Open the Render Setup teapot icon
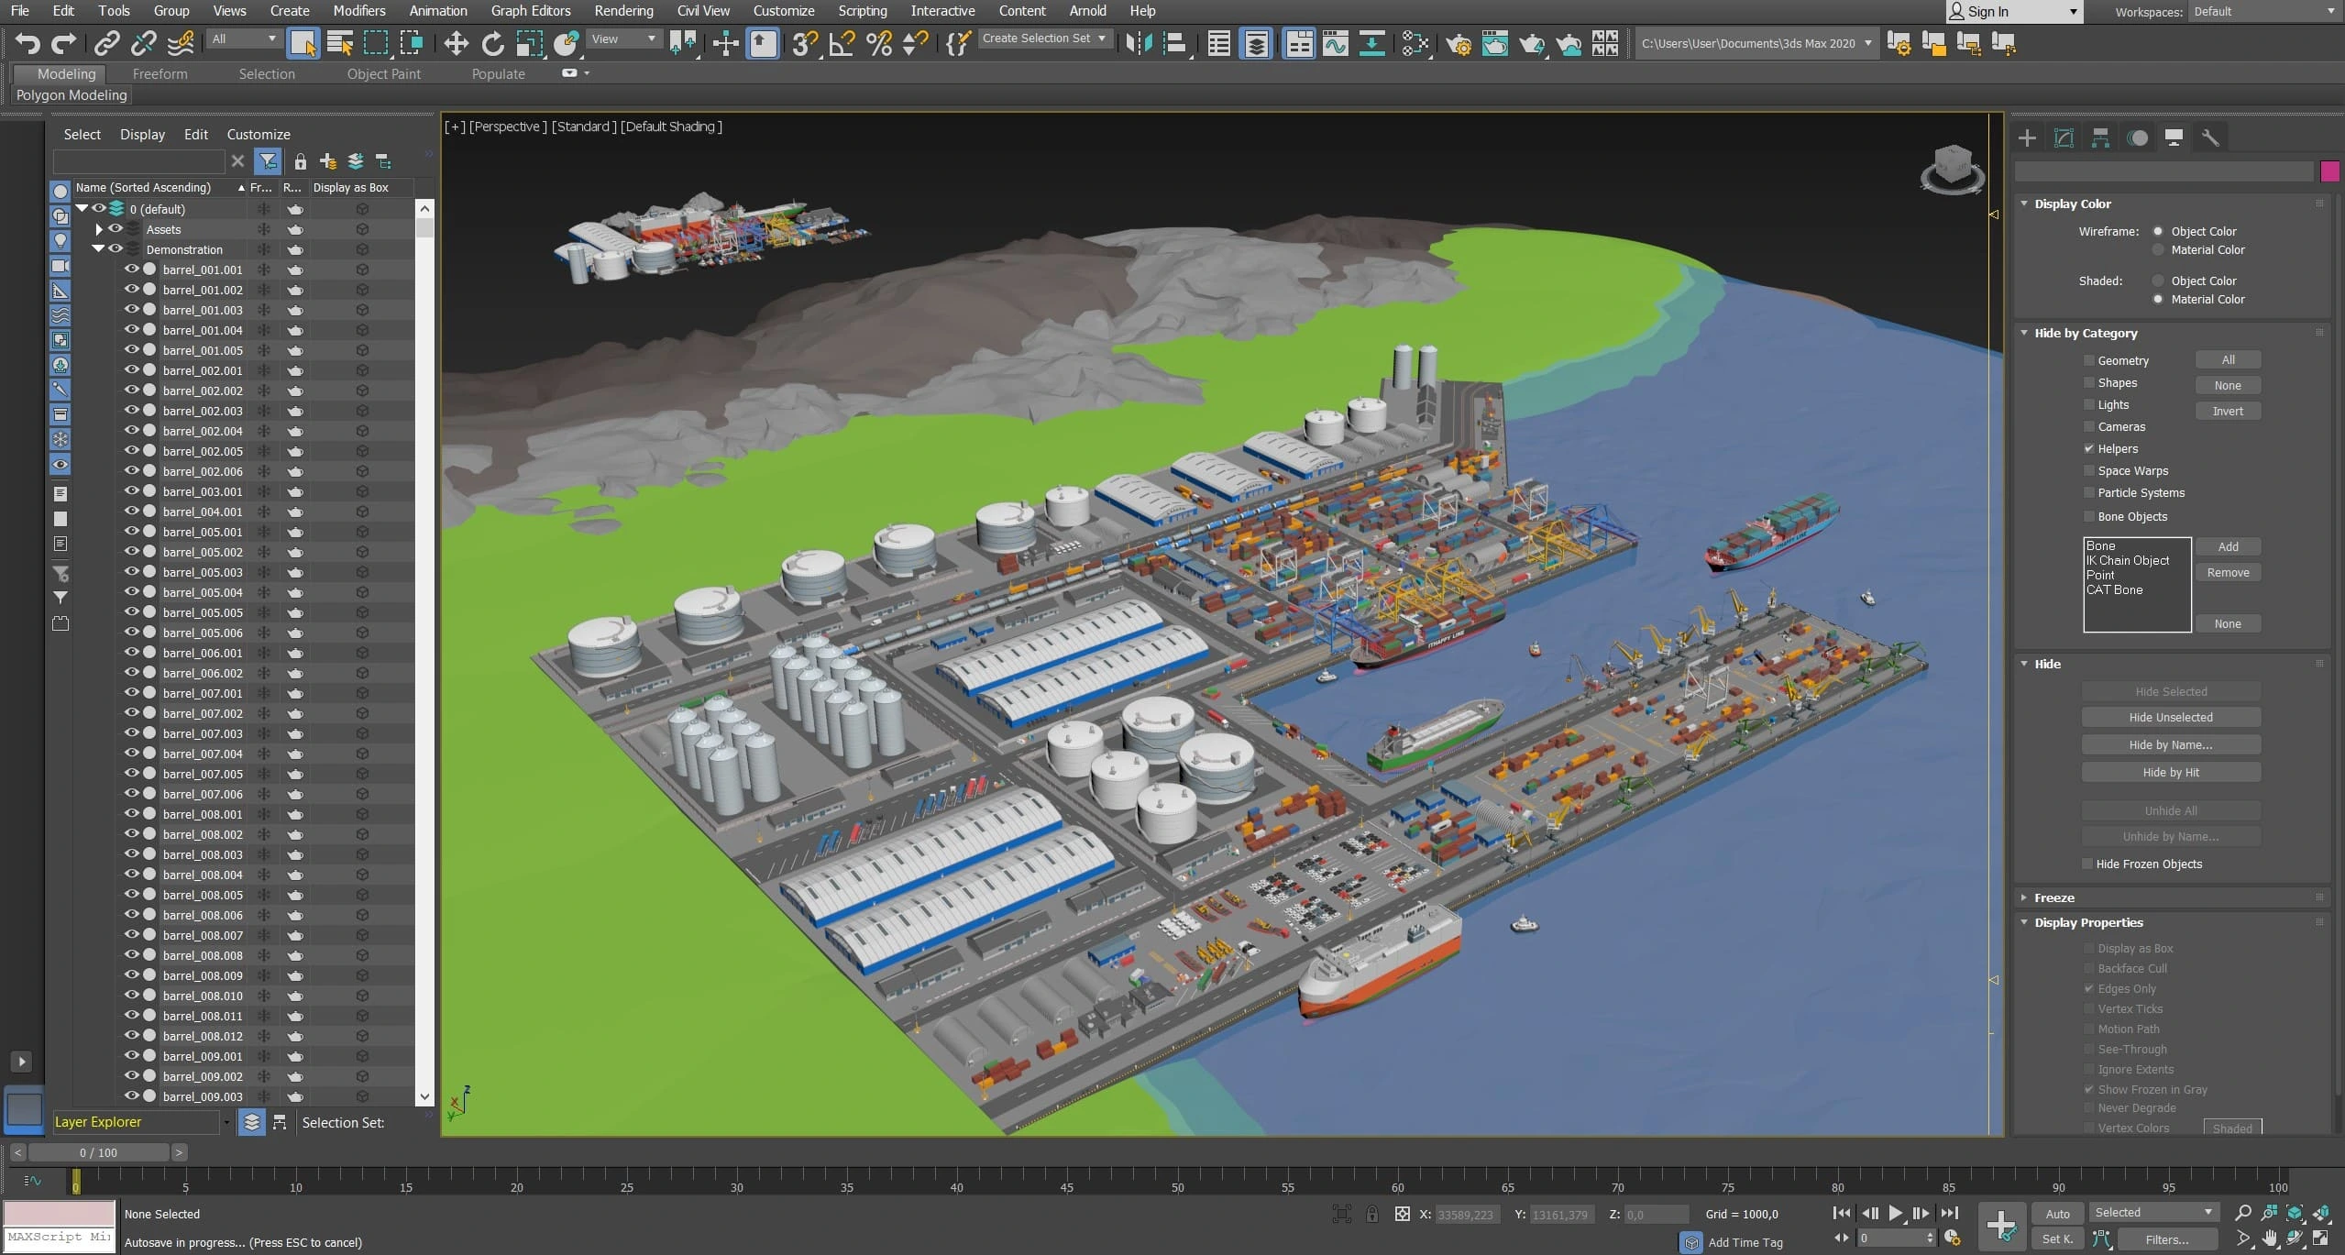 click(1458, 43)
